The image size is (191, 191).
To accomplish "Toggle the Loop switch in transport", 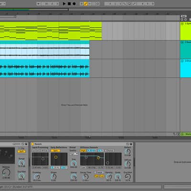I will click(x=129, y=3).
